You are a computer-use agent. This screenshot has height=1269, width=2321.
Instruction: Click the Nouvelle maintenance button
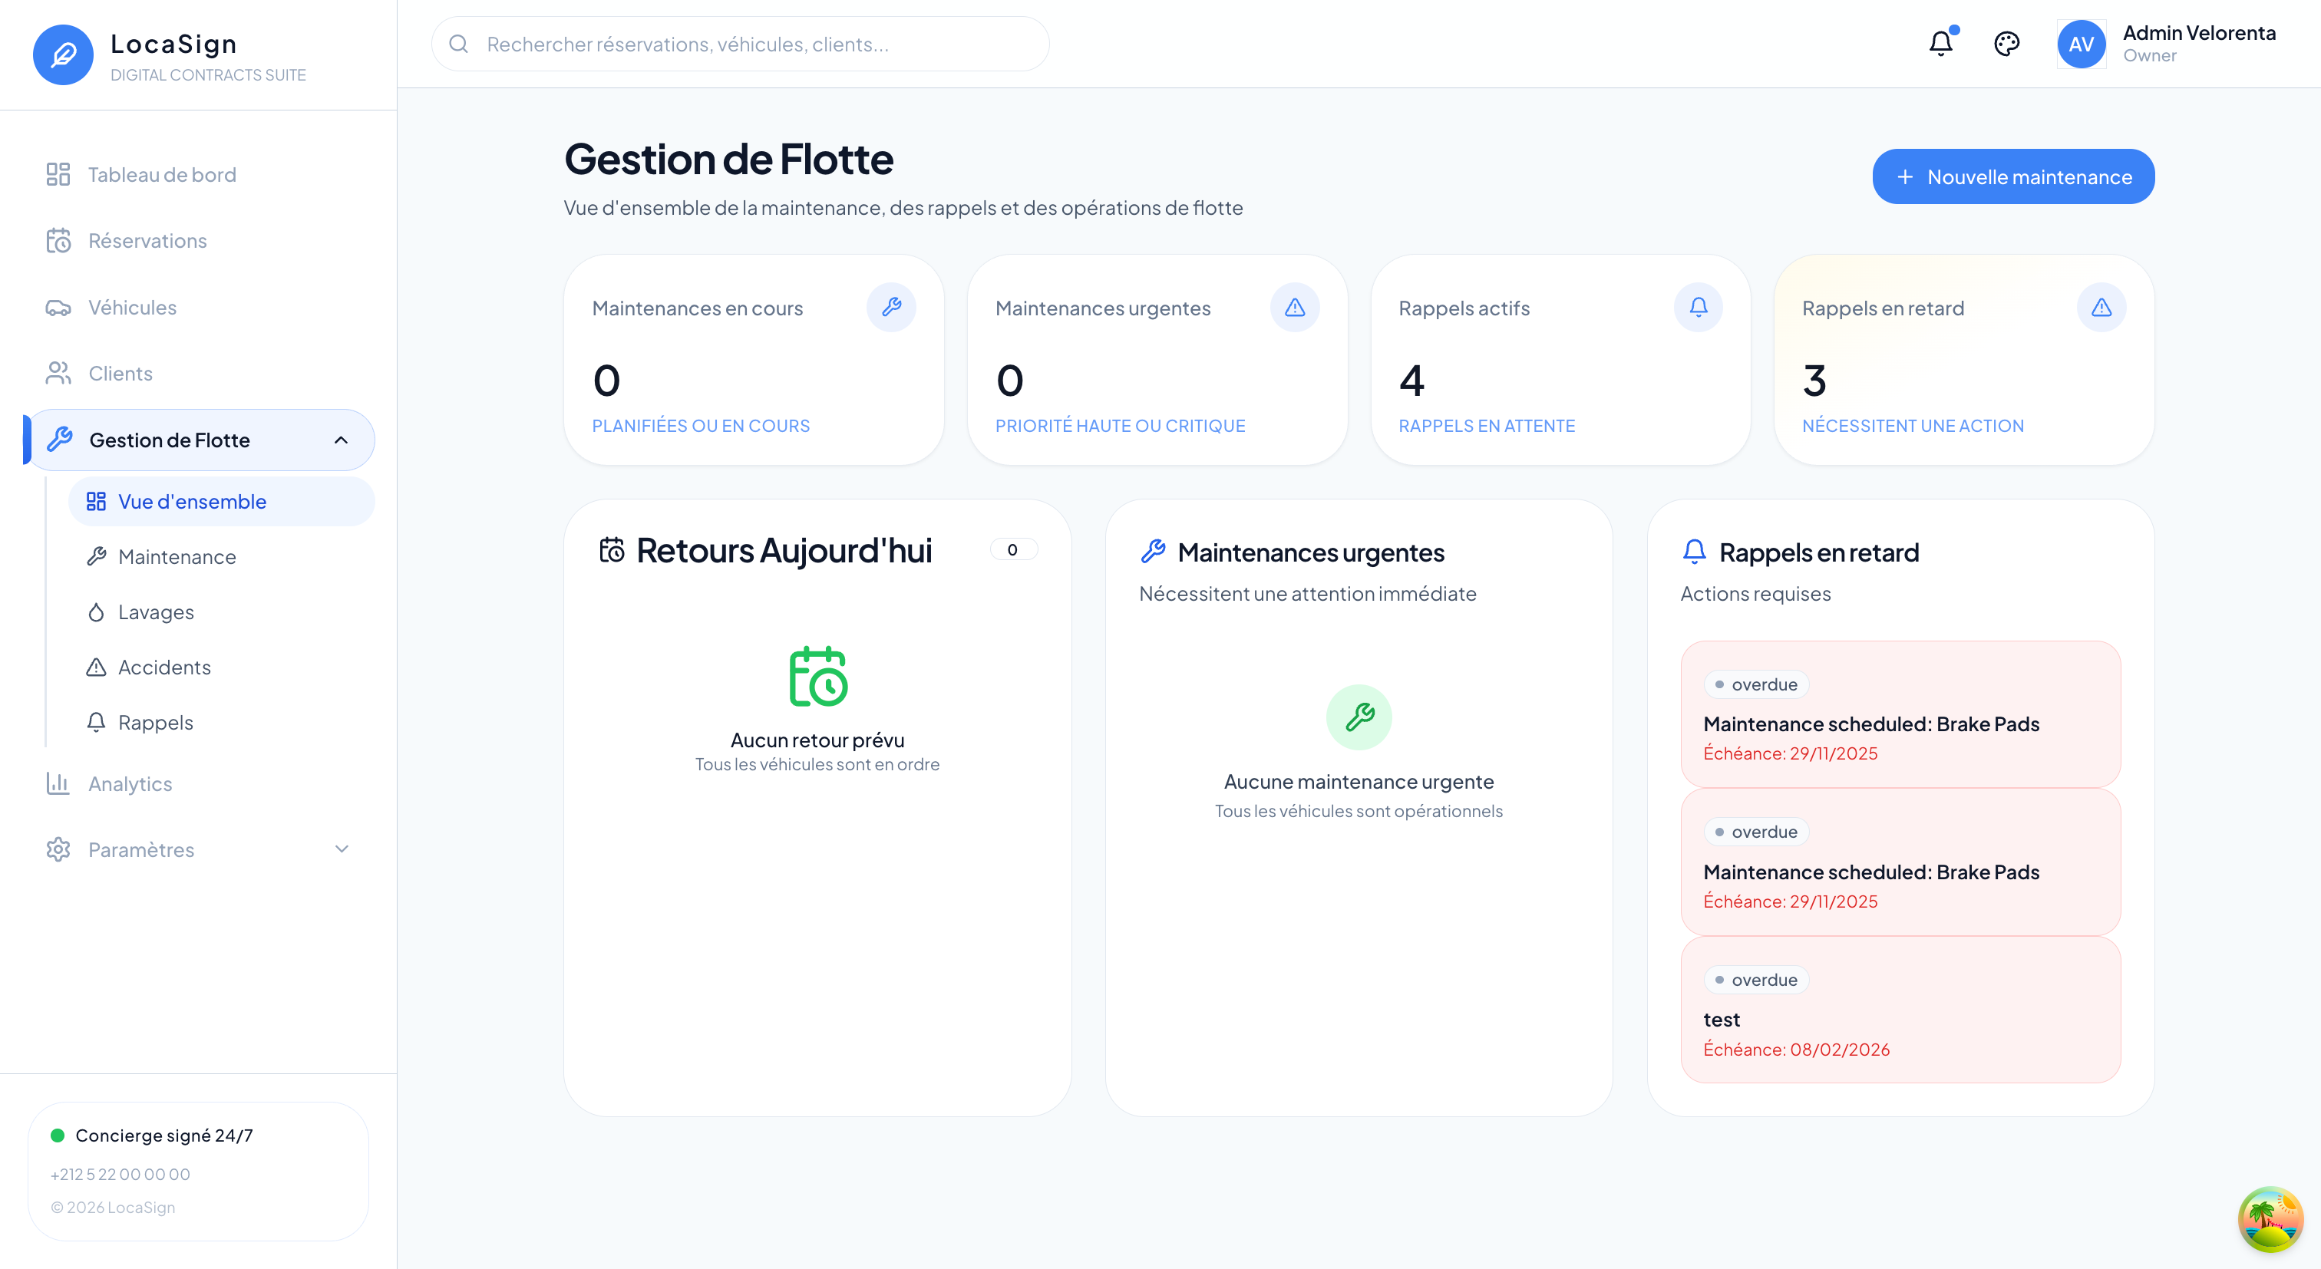2013,176
